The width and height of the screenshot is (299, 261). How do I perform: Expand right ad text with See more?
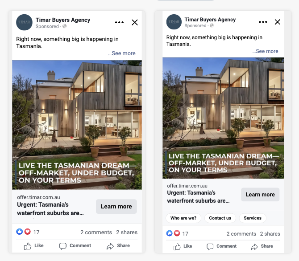click(265, 51)
